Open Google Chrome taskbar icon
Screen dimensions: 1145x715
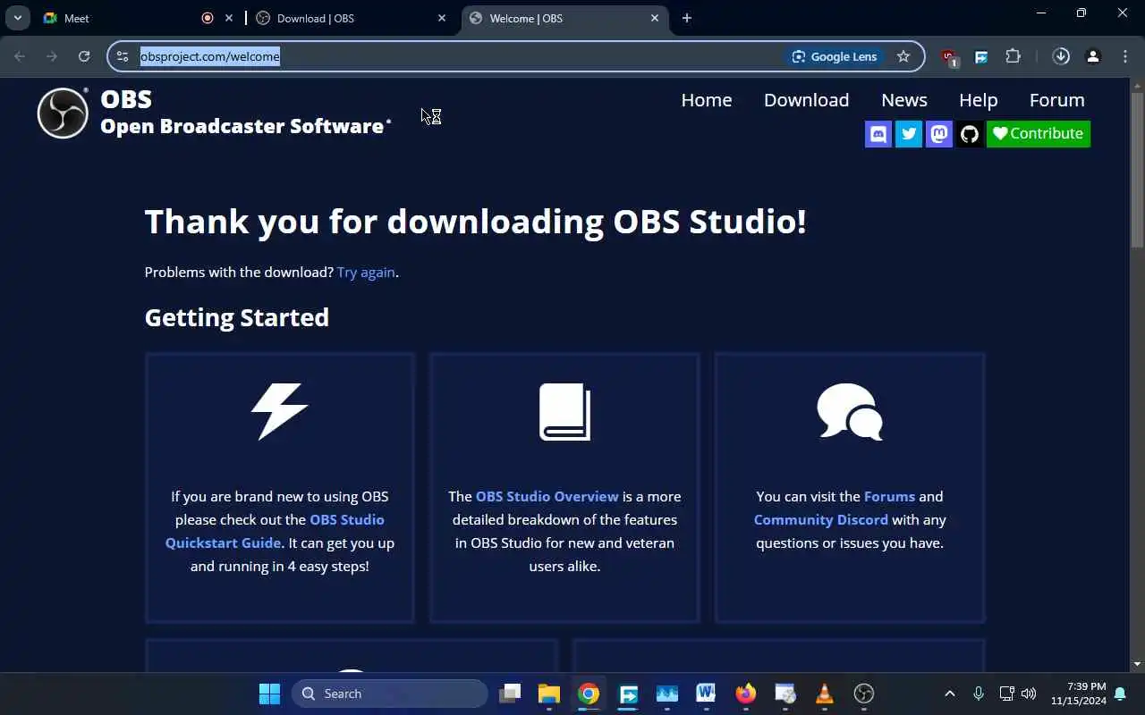[x=588, y=694]
